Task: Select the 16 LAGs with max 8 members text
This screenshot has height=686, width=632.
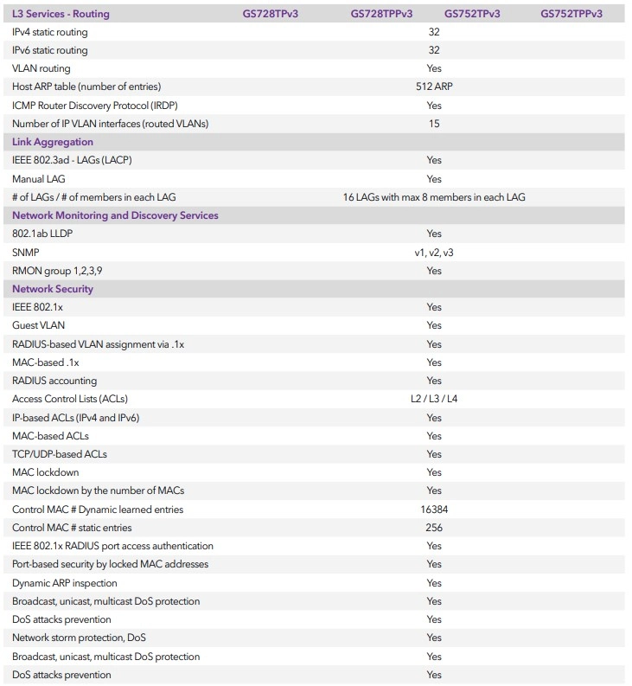Action: tap(434, 197)
